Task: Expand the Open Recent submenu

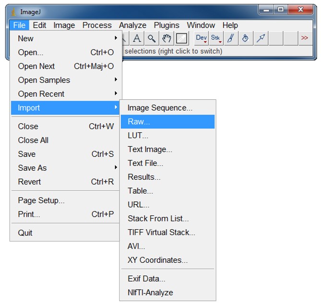Action: (x=65, y=94)
